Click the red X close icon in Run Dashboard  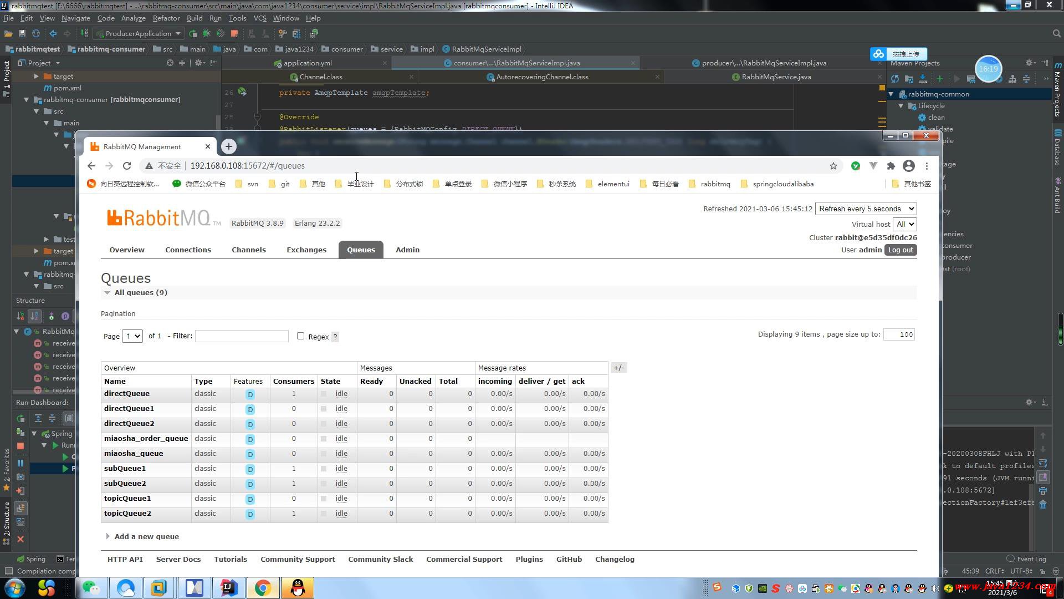point(21,539)
